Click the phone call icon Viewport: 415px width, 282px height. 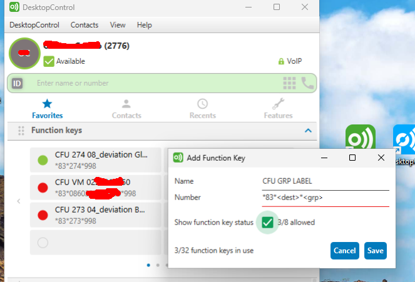(x=307, y=83)
